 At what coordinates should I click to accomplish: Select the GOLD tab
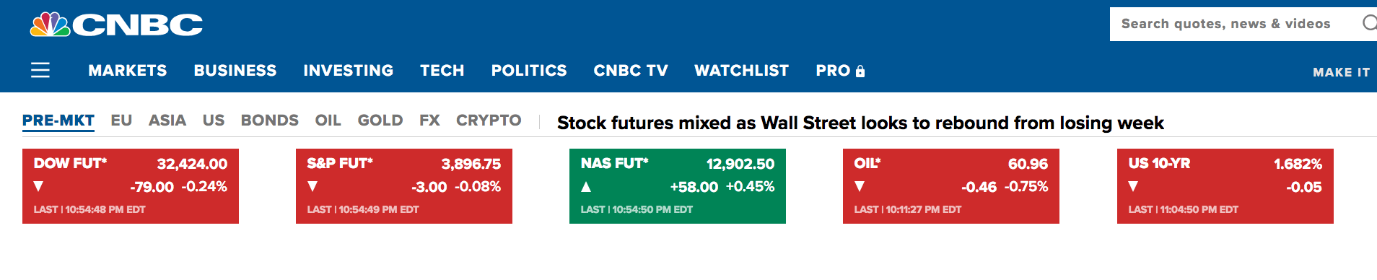pos(380,120)
